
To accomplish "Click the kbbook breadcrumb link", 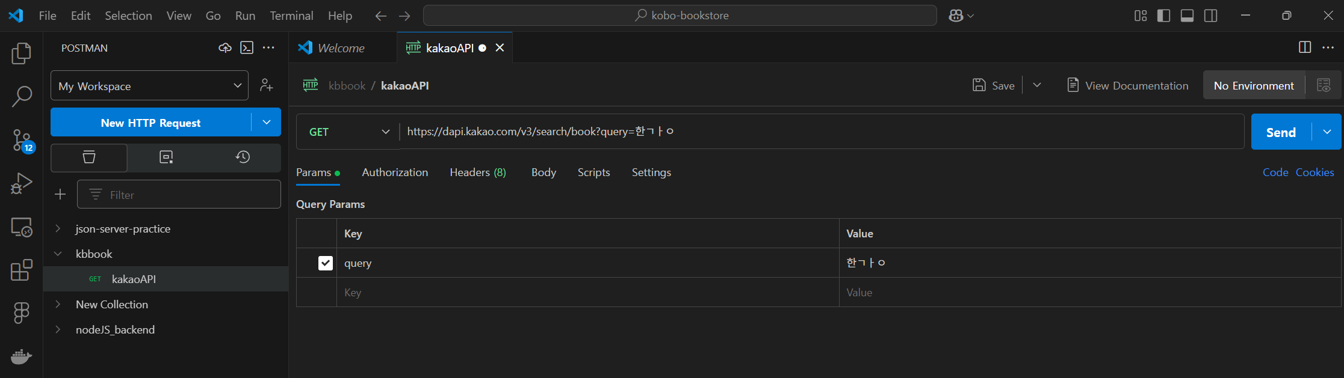I will pyautogui.click(x=347, y=85).
